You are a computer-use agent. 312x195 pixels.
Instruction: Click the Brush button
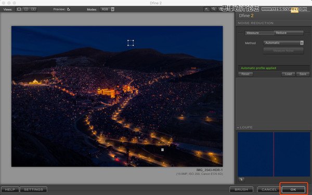241,189
